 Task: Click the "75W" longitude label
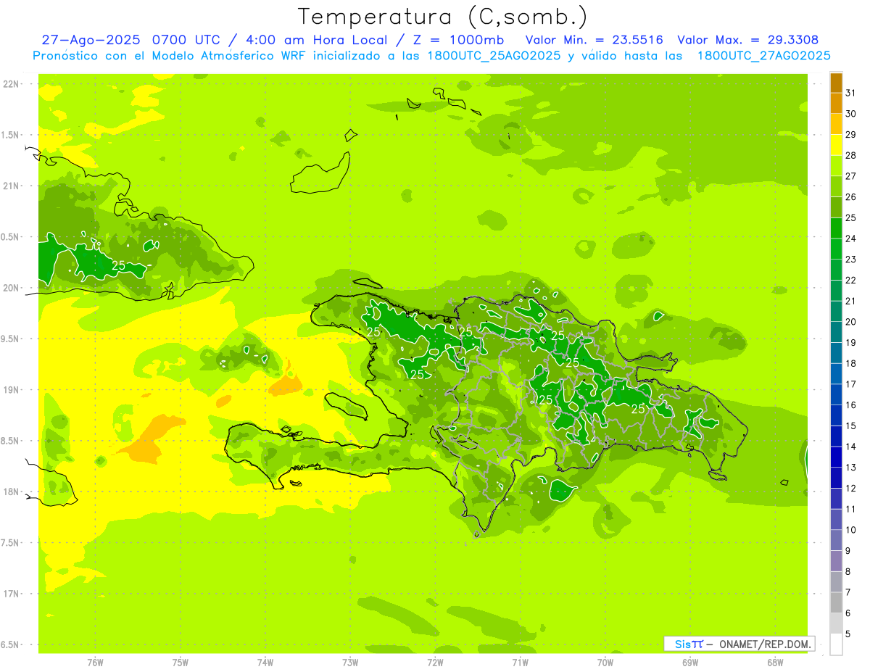181,662
